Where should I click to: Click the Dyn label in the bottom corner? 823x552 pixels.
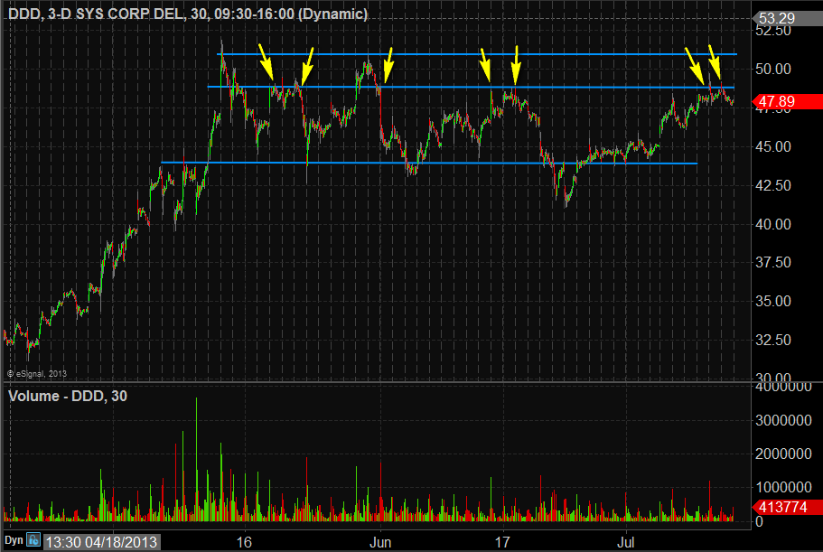tap(14, 540)
